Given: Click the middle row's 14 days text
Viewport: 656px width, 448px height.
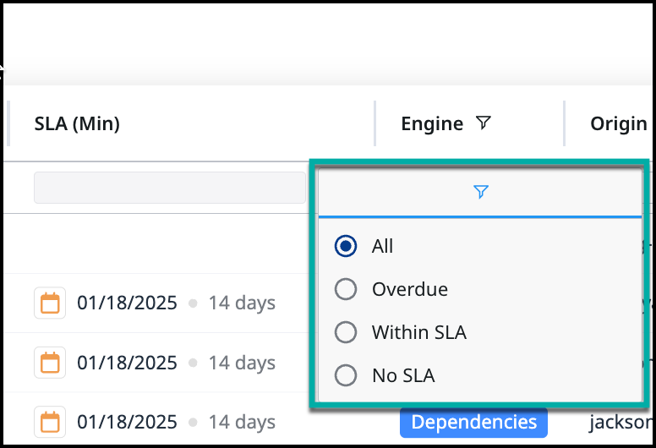Looking at the screenshot, I should (x=242, y=363).
